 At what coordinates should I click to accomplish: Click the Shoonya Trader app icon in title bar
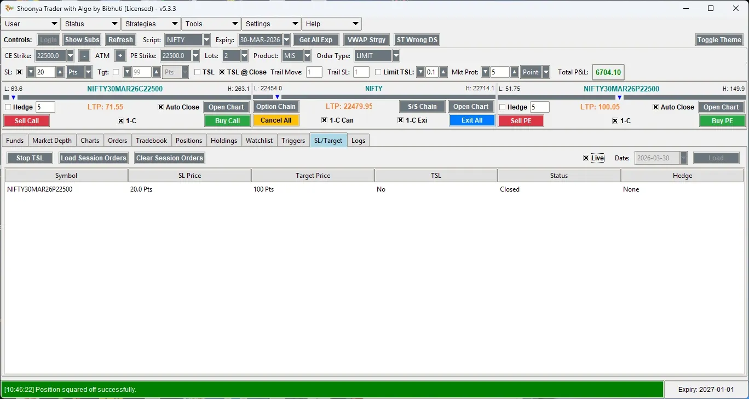[9, 8]
